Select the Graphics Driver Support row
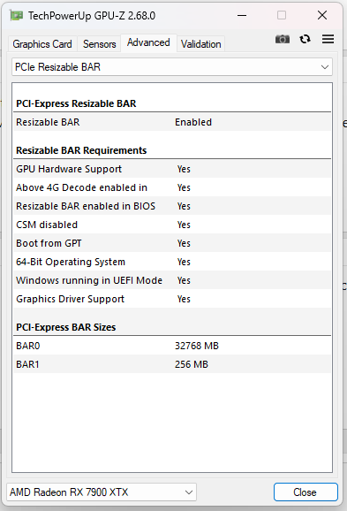The height and width of the screenshot is (511, 347). click(172, 299)
